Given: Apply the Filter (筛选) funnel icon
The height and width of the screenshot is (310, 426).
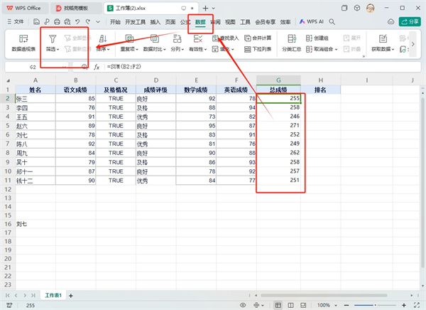Looking at the screenshot, I should tap(53, 39).
